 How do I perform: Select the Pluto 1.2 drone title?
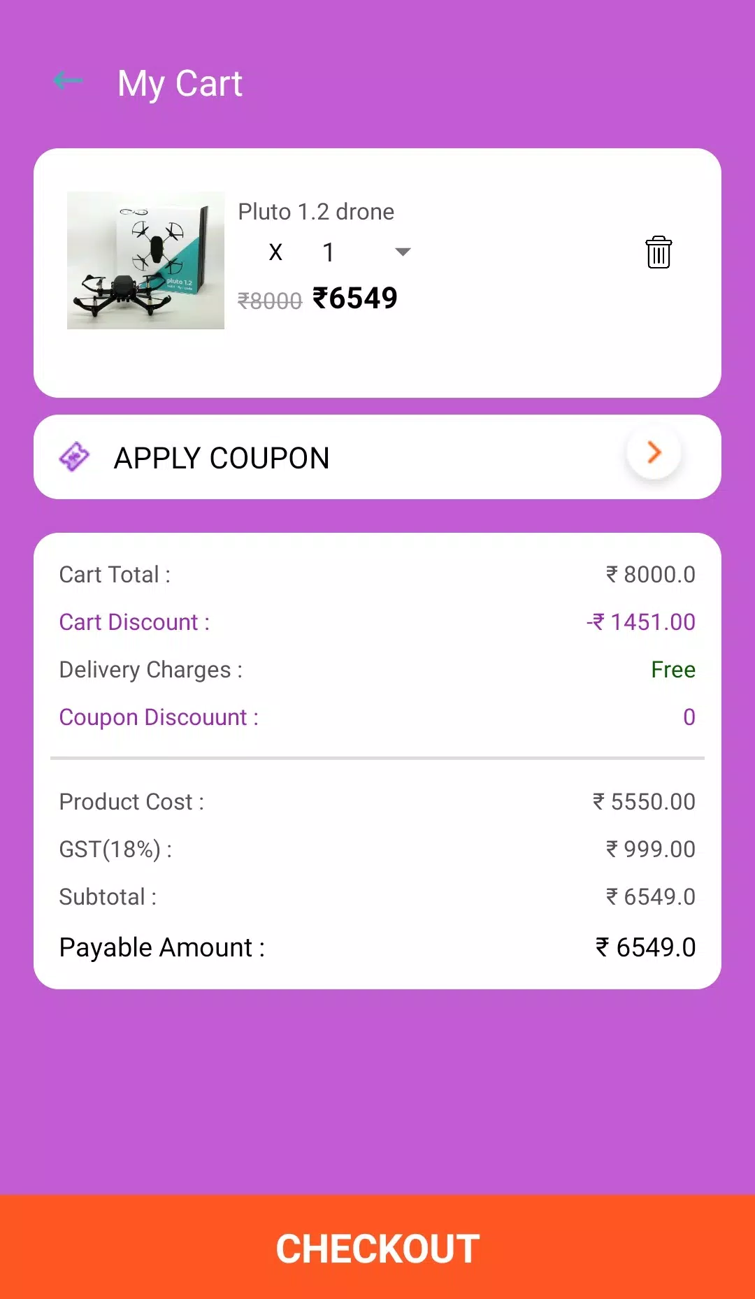click(x=316, y=211)
